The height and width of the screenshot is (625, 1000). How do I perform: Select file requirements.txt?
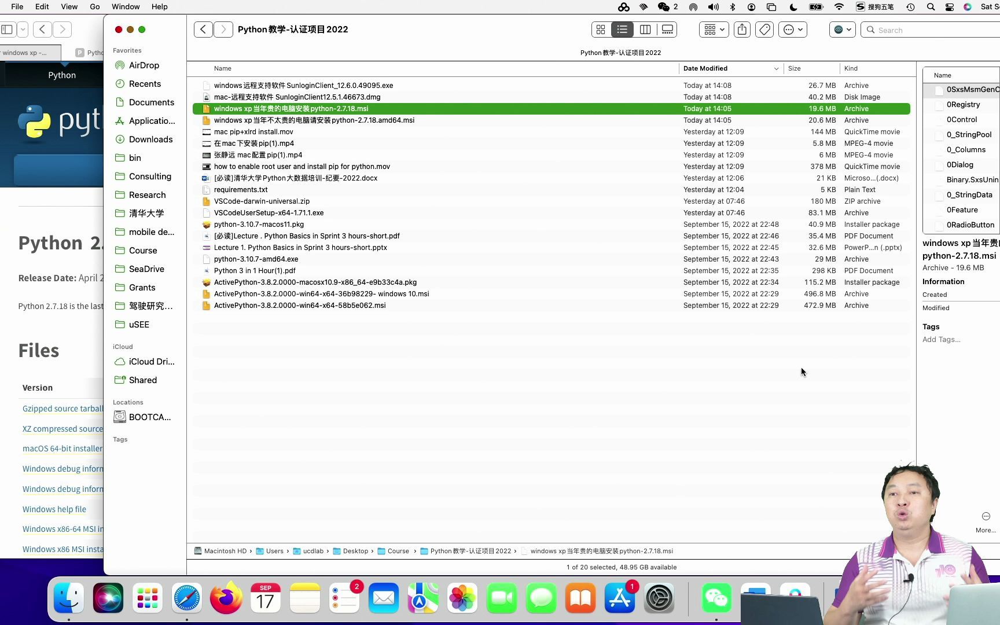551,190
